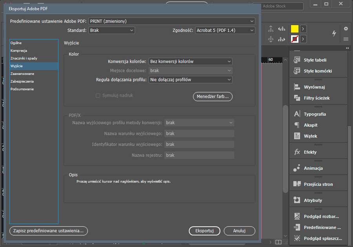353x247 pixels.
Task: Click the no-stroke color swatch
Action: coord(295,39)
